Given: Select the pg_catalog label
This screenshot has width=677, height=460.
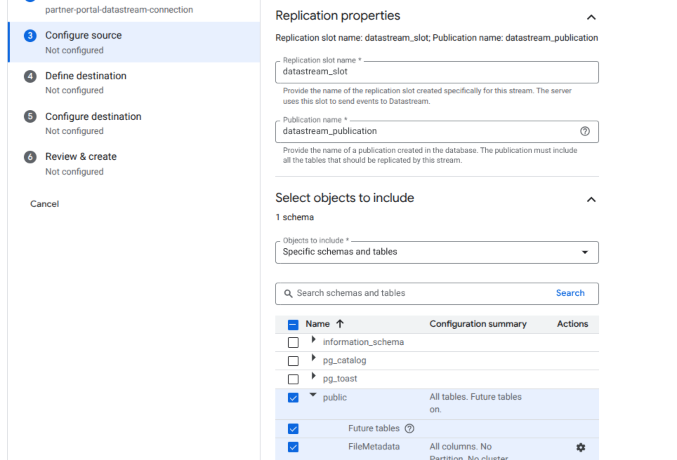Looking at the screenshot, I should click(344, 360).
